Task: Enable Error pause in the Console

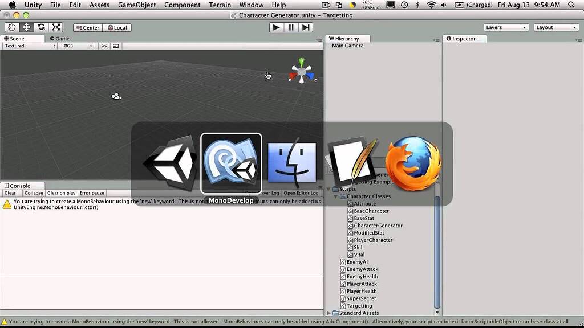Action: point(91,192)
